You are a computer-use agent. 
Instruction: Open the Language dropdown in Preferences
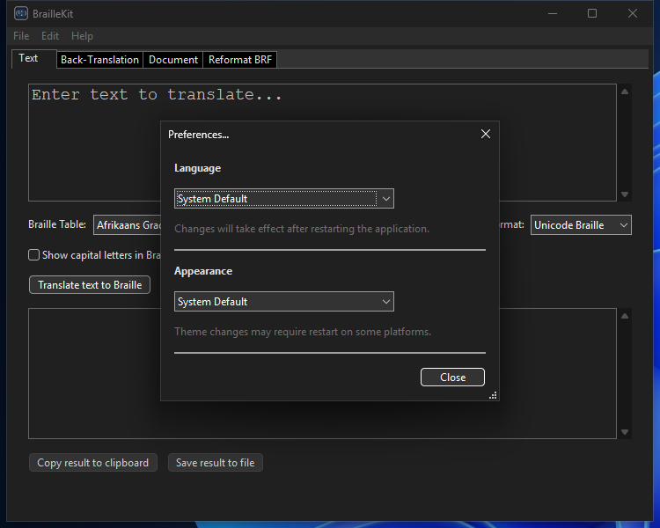coord(284,198)
